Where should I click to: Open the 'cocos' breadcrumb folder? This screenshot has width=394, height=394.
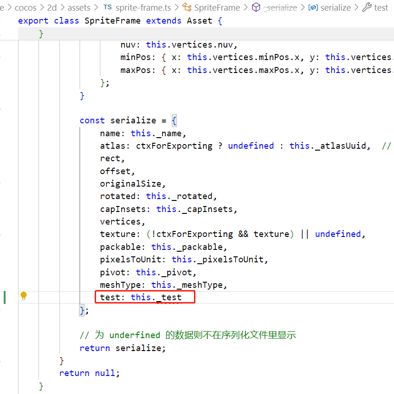(x=25, y=8)
